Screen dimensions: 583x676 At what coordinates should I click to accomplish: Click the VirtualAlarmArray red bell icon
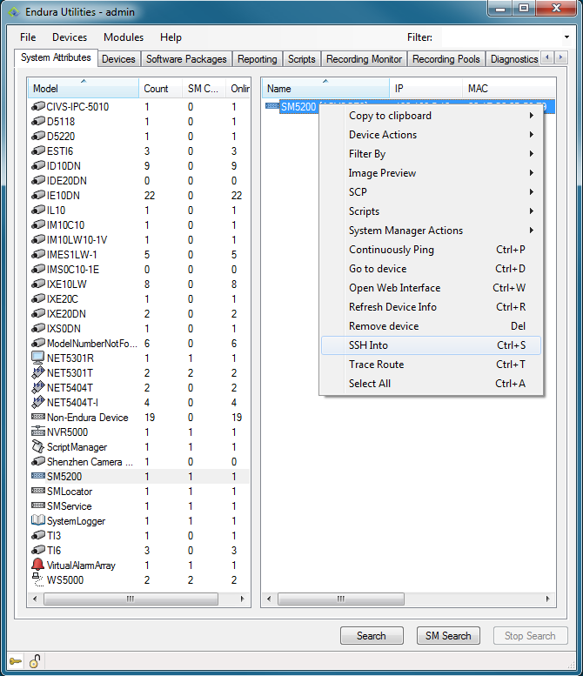37,566
